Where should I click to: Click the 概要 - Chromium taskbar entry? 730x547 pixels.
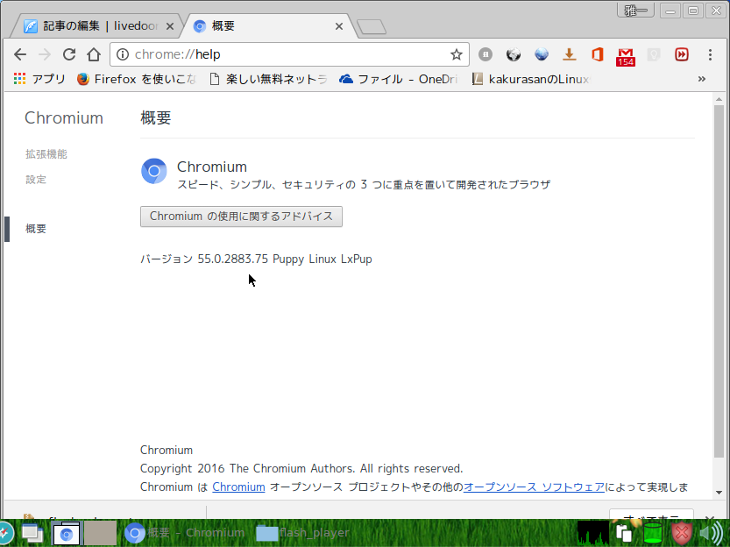[185, 533]
